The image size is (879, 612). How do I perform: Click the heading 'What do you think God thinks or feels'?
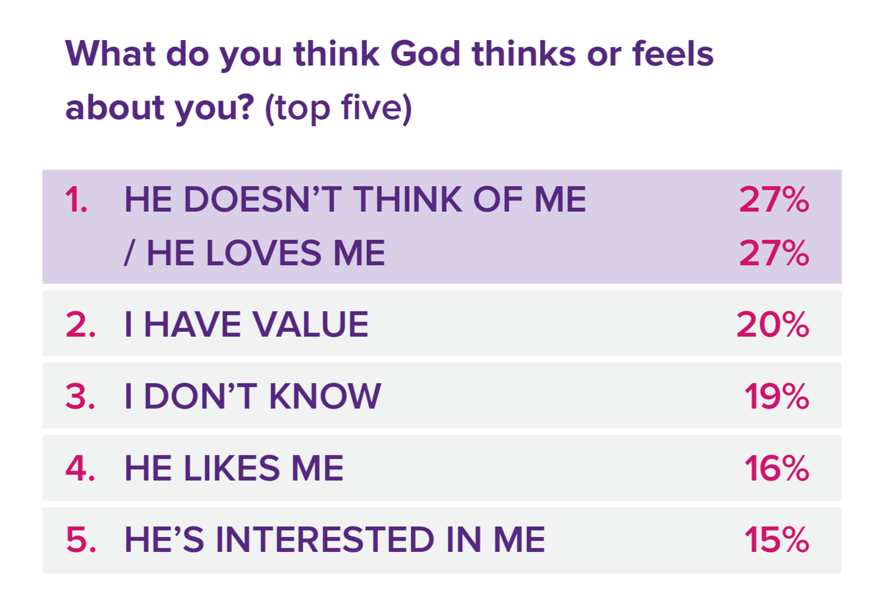click(x=389, y=54)
